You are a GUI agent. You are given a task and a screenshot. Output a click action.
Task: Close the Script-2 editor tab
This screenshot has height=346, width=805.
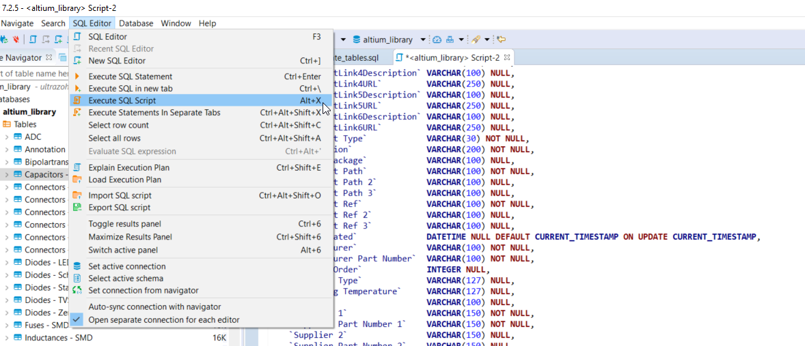(x=507, y=58)
